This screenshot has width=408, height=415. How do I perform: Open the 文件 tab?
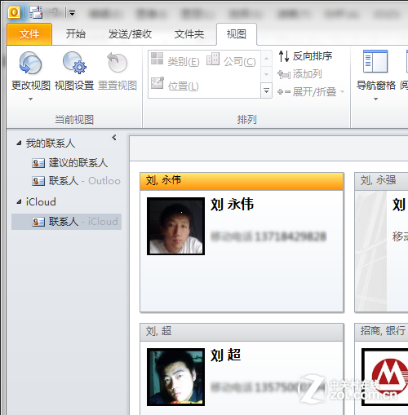[29, 34]
